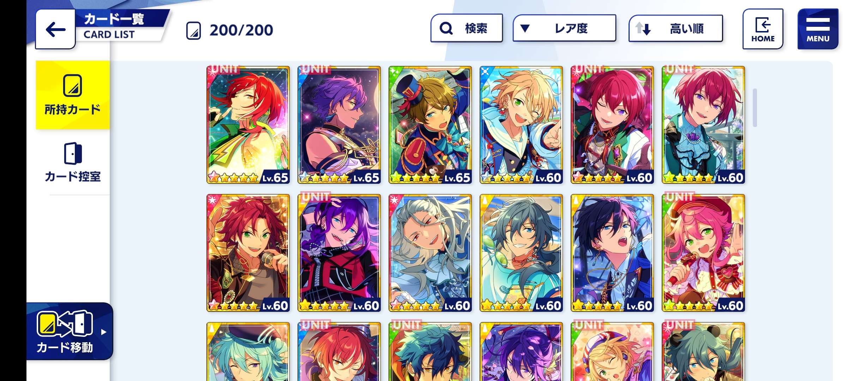Switch to the カード控室 tab
The width and height of the screenshot is (847, 381).
pos(73,162)
